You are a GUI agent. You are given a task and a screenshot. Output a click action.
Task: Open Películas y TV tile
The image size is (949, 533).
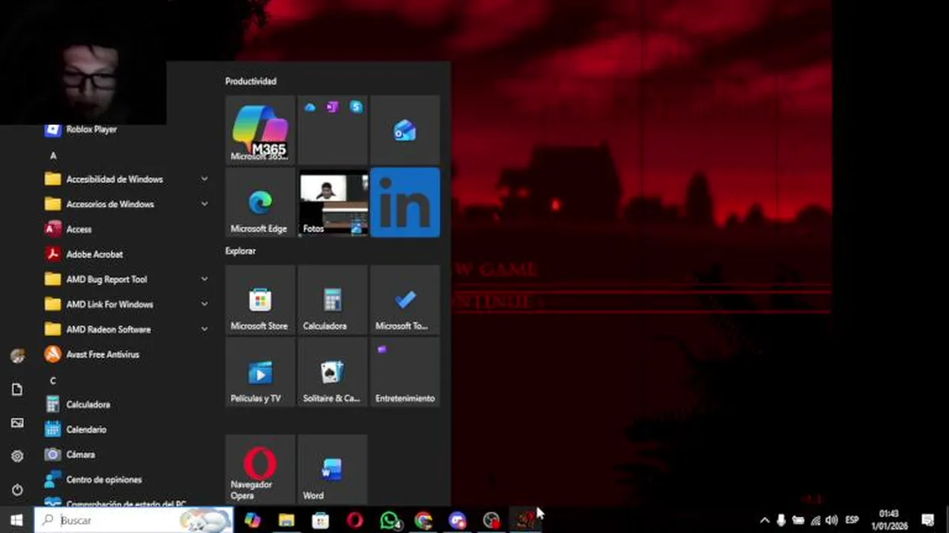[259, 372]
